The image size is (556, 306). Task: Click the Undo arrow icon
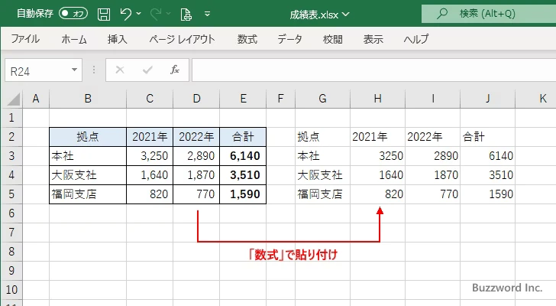pyautogui.click(x=127, y=13)
